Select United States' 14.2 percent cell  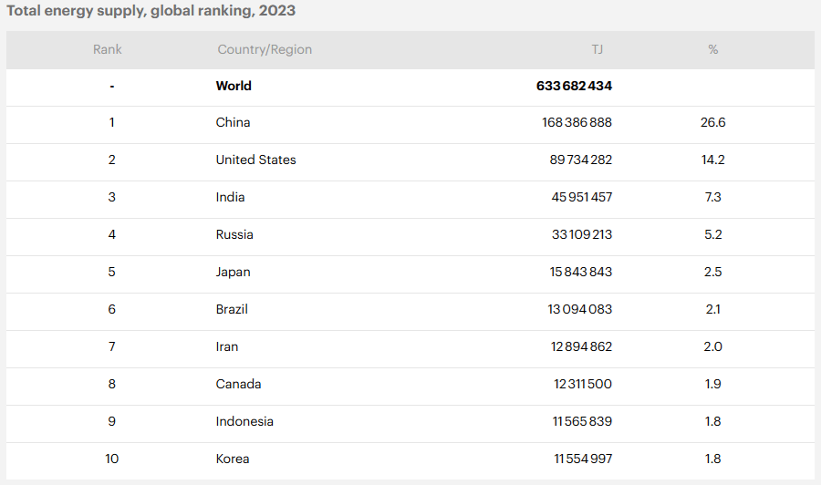click(713, 160)
